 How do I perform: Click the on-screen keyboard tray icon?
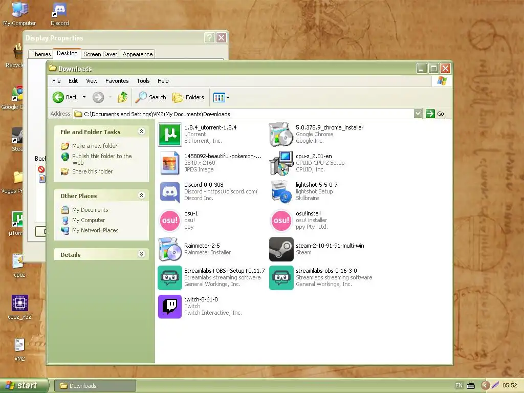[x=471, y=386]
